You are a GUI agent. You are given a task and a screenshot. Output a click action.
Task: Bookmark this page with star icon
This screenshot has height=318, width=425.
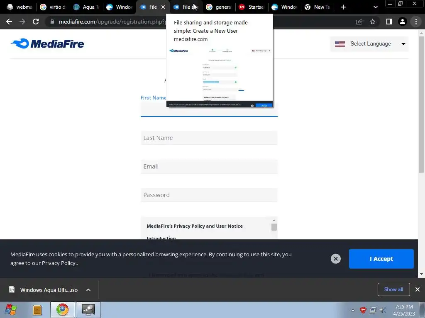click(x=373, y=22)
